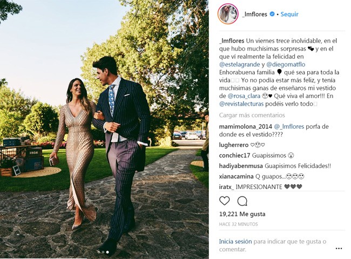Viewport: 351px width, 259px height.
Task: Open the @diegomatflo mention link
Action: click(286, 65)
